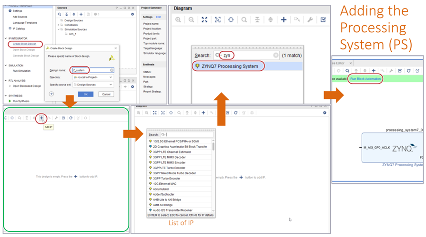
Task: Expand Open Elaborated Design item
Action: pyautogui.click(x=10, y=86)
